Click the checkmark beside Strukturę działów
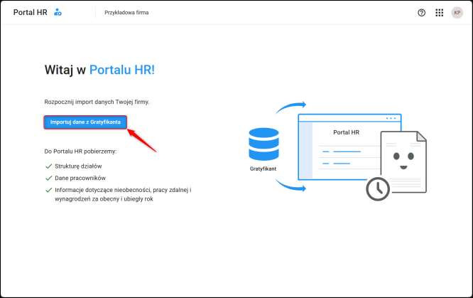The width and height of the screenshot is (473, 298). pos(48,166)
